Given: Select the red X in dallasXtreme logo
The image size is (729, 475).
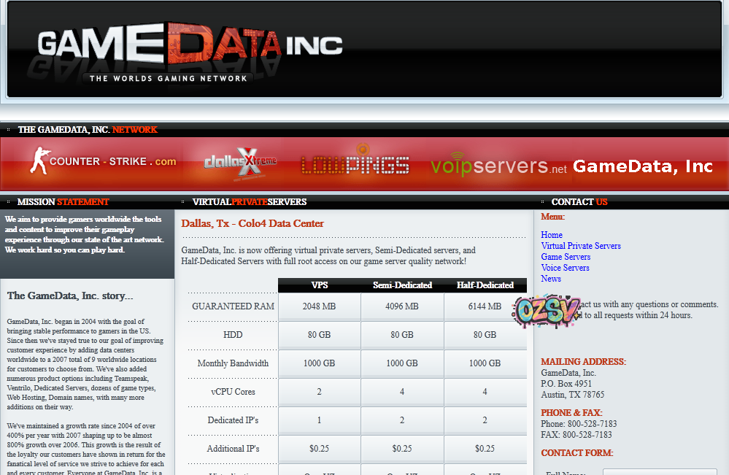Looking at the screenshot, I should [x=249, y=162].
